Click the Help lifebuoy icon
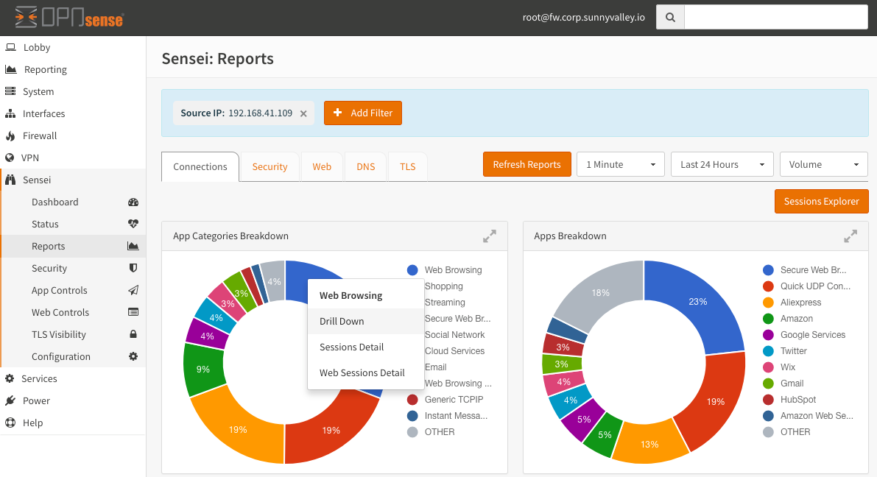This screenshot has height=477, width=877. 10,423
